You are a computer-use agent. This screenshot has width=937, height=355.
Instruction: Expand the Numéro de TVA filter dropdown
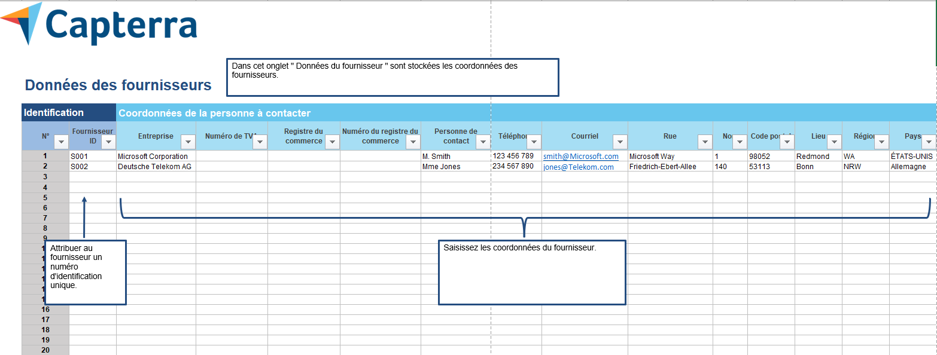point(260,142)
